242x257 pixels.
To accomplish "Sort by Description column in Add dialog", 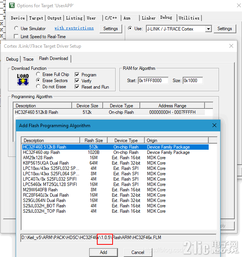I will click(51, 141).
